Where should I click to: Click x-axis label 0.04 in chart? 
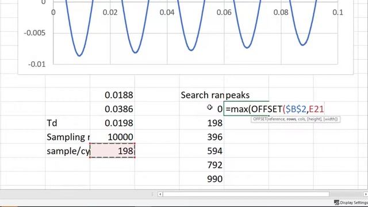click(x=167, y=13)
